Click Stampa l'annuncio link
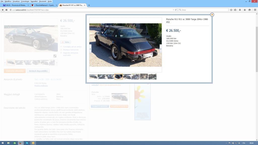 pos(71,50)
